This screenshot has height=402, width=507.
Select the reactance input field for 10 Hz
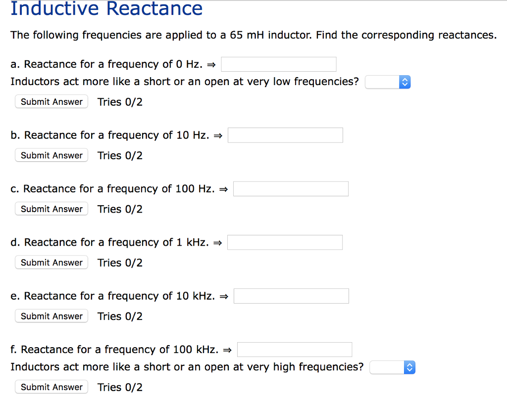[x=285, y=135]
